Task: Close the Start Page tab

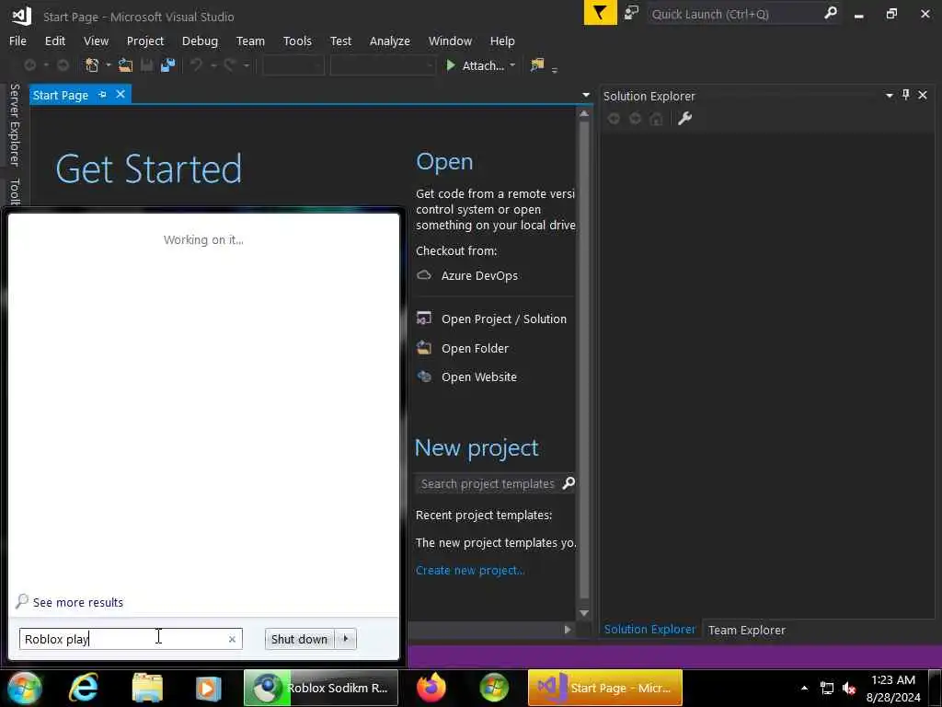Action: click(x=121, y=95)
